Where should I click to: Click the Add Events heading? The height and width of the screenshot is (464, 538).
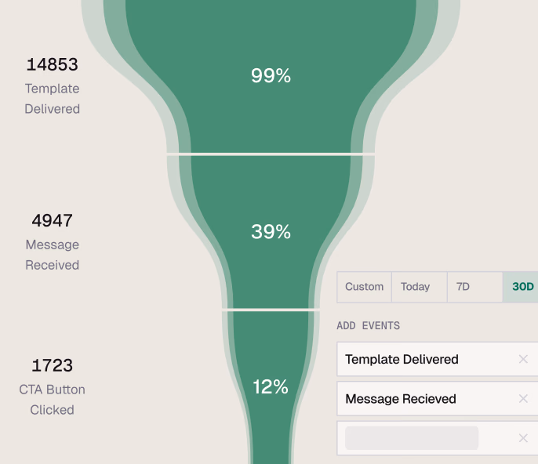[369, 326]
